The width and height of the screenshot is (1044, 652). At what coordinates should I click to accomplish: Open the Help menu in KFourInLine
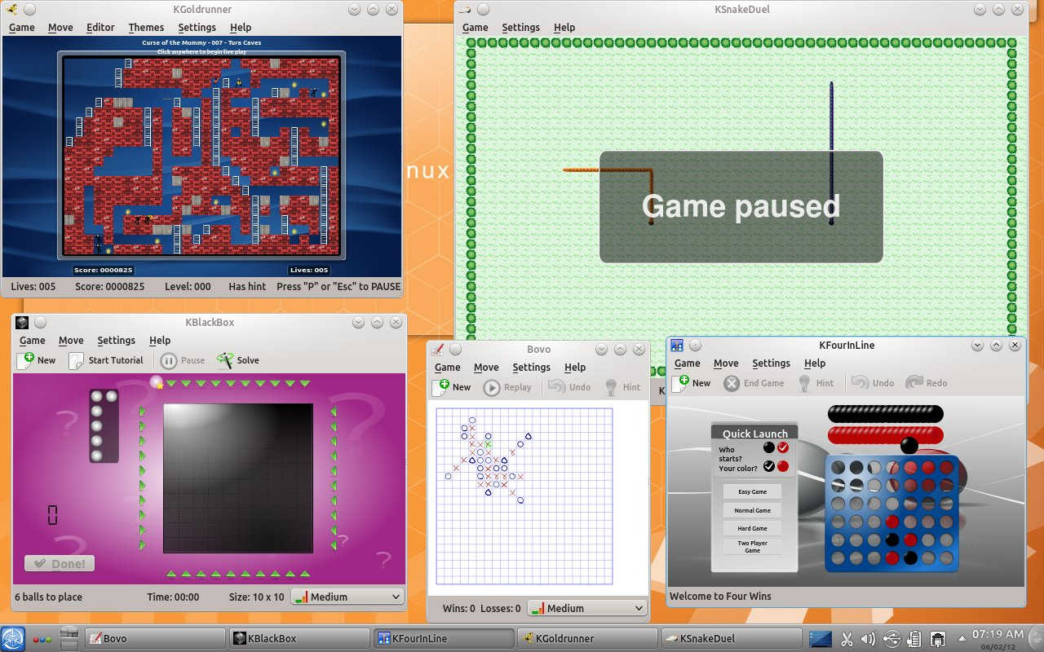[815, 363]
